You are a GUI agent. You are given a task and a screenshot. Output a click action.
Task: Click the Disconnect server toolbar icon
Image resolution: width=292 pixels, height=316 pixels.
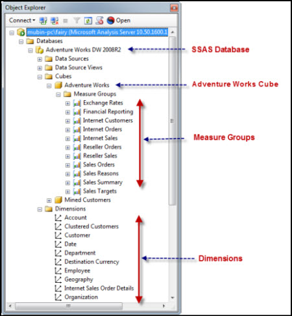[x=55, y=21]
